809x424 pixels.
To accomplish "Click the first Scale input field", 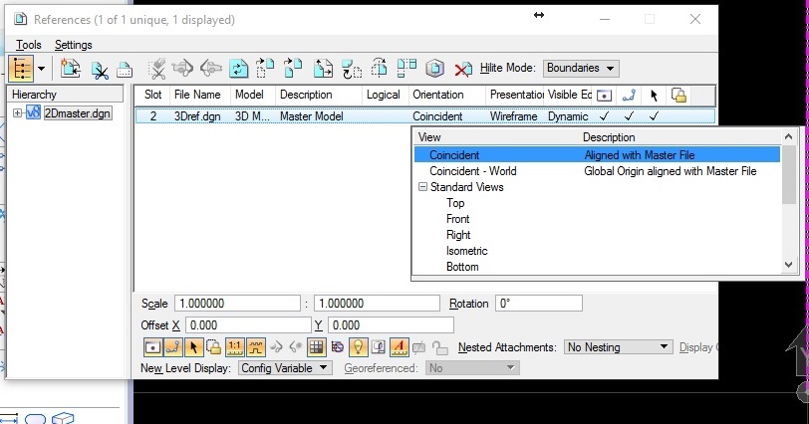I will click(x=237, y=304).
